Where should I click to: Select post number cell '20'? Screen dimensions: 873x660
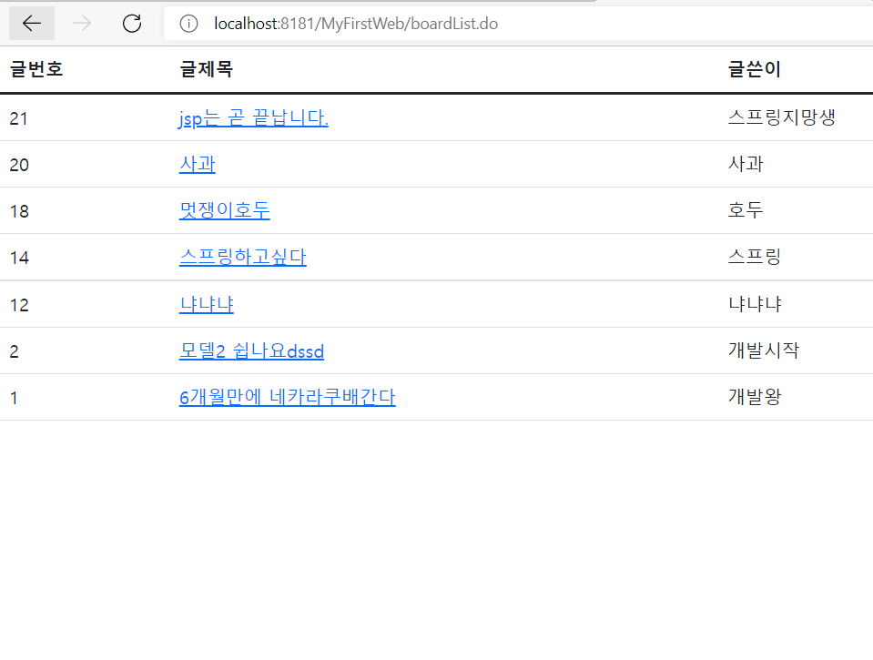pyautogui.click(x=19, y=165)
